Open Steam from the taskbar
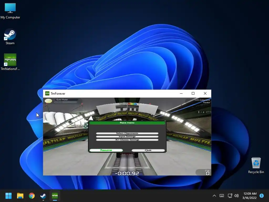269x202 pixels. pyautogui.click(x=43, y=196)
